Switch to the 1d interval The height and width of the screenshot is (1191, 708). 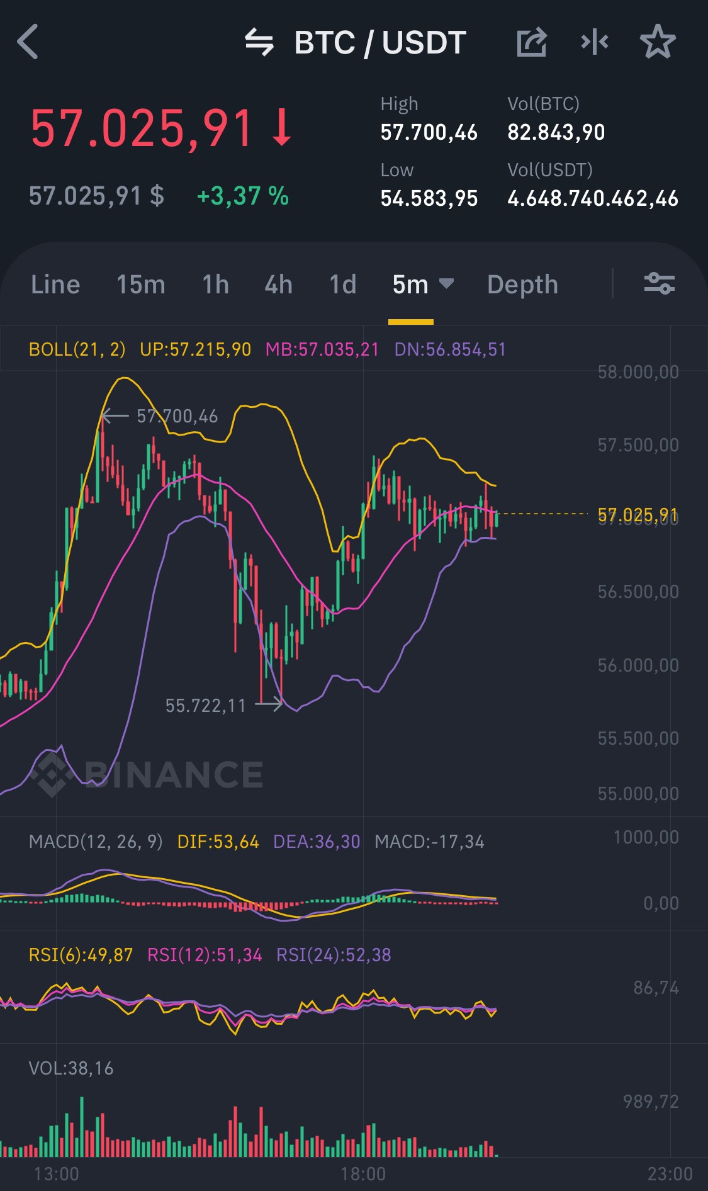343,285
